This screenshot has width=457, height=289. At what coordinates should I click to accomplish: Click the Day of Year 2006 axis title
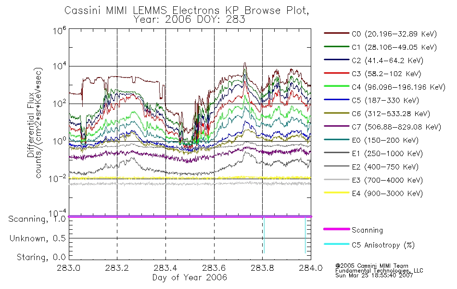pyautogui.click(x=190, y=277)
